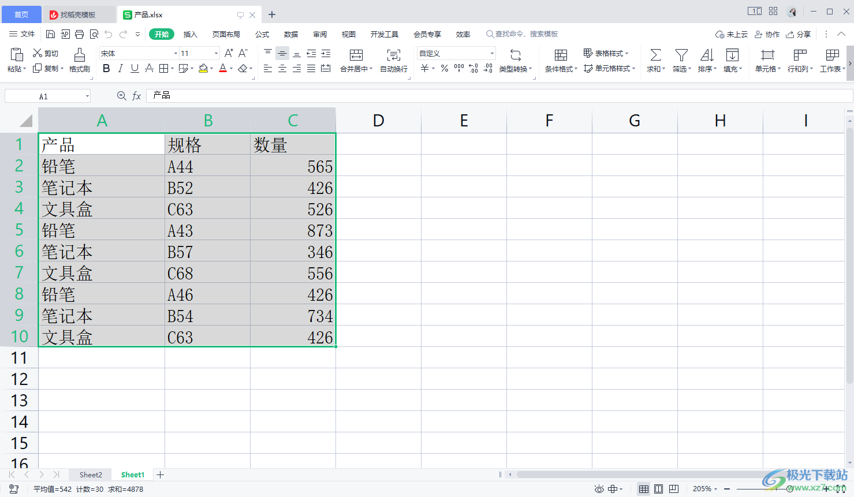This screenshot has width=854, height=497.
Task: Click the command search box (查找命令)
Action: coord(523,34)
